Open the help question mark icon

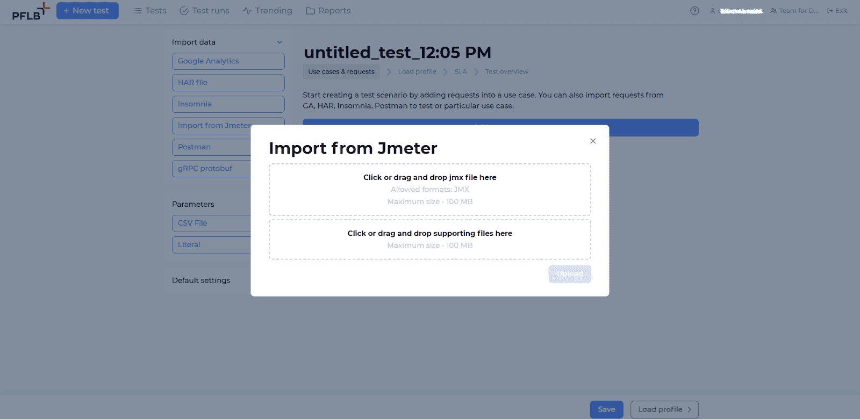694,11
